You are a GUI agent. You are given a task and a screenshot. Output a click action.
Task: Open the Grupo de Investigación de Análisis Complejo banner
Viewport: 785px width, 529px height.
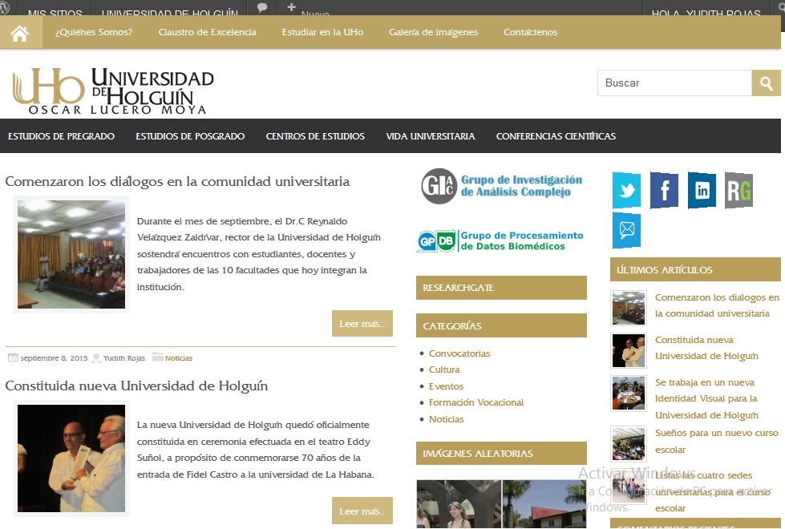tap(502, 186)
